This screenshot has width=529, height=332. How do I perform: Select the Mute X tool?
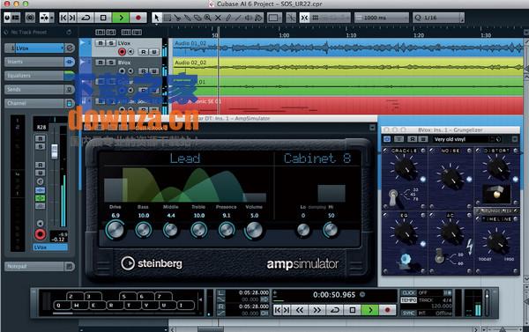(x=218, y=18)
